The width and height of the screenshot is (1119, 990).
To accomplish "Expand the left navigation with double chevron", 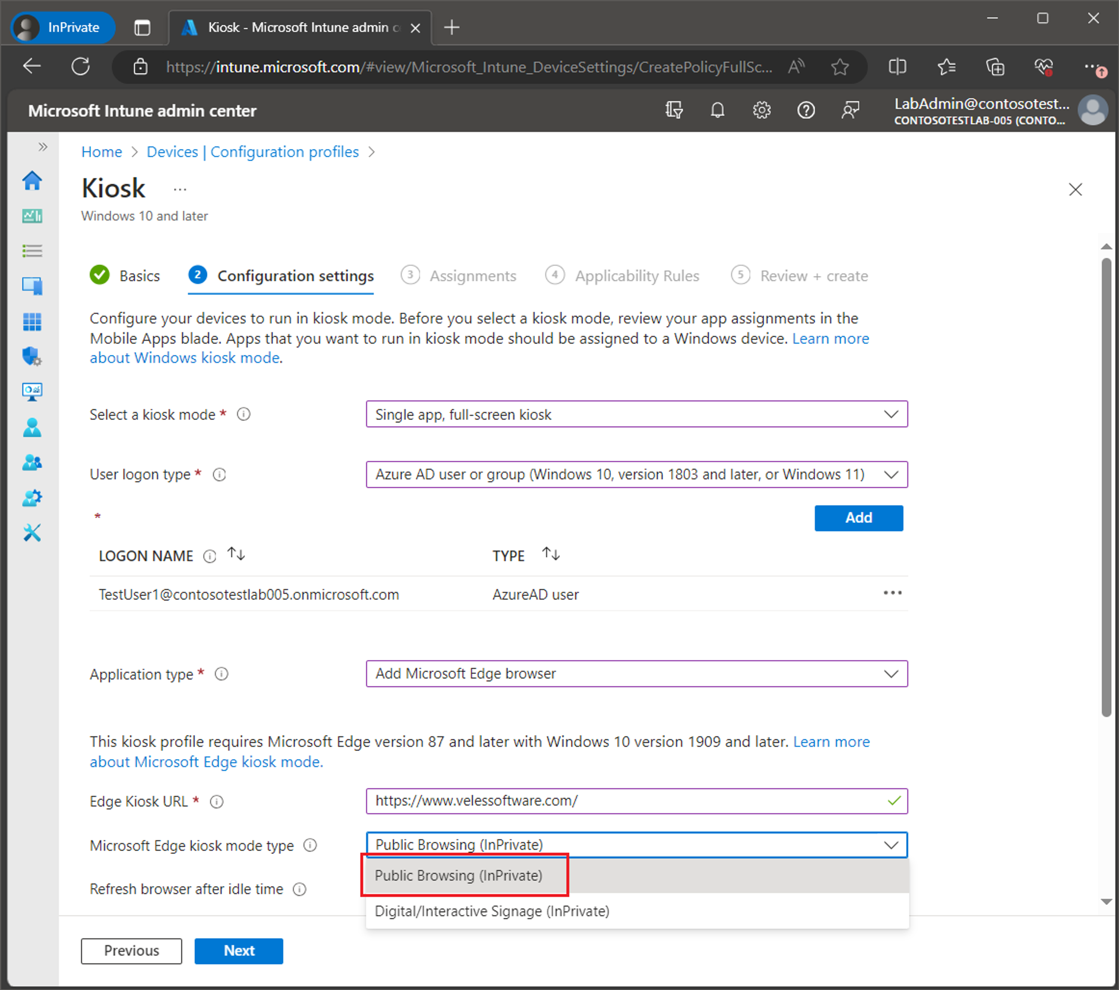I will point(43,146).
